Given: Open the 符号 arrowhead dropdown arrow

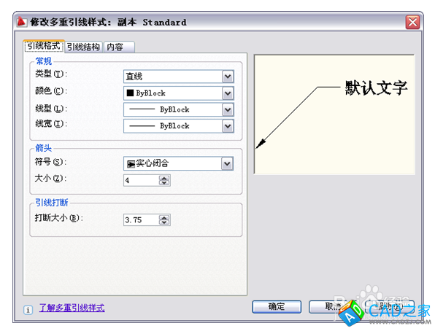Looking at the screenshot, I should 227,163.
